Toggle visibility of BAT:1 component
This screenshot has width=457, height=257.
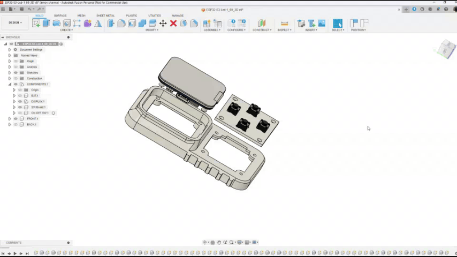20,96
